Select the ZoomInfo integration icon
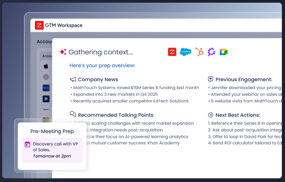The width and height of the screenshot is (285, 182). [x=172, y=52]
